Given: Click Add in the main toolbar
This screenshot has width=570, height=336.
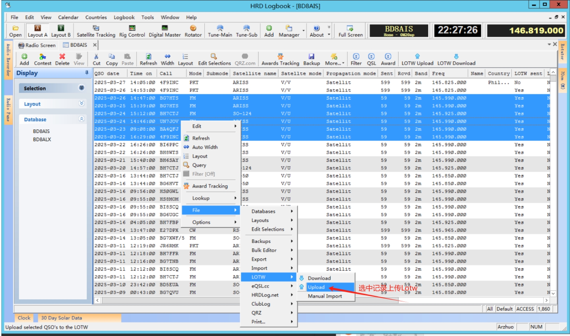Looking at the screenshot, I should 269,31.
